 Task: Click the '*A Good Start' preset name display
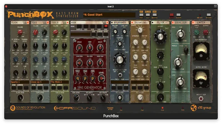click(x=109, y=15)
